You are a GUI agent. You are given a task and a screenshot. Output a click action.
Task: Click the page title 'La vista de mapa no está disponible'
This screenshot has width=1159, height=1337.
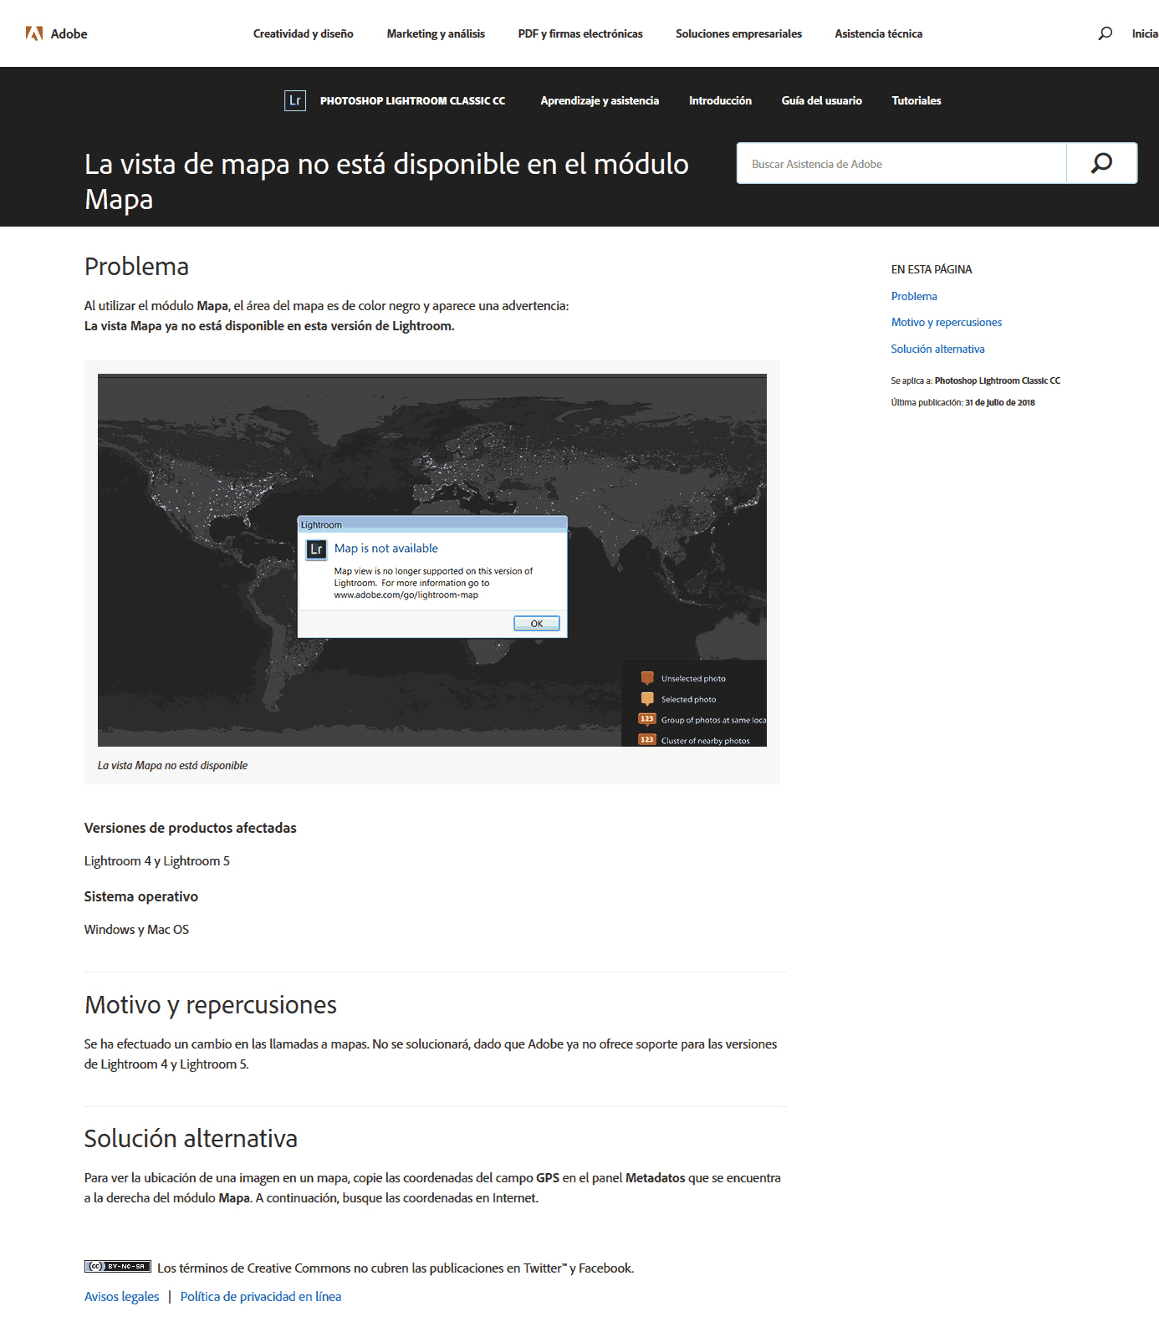click(386, 181)
